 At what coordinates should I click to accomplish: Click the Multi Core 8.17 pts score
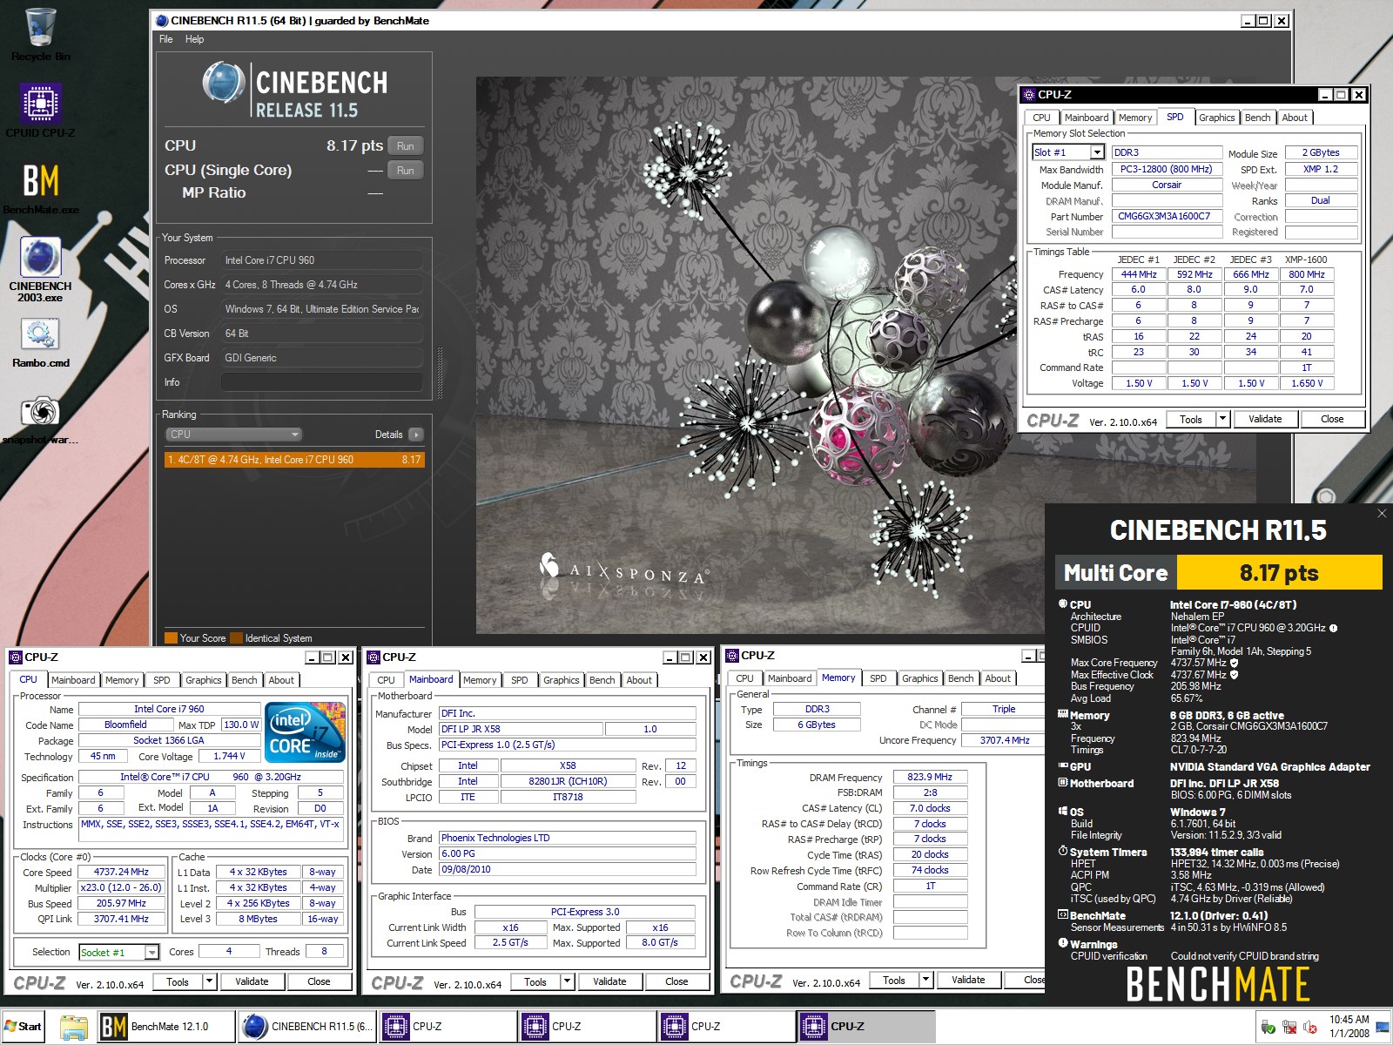(1279, 573)
